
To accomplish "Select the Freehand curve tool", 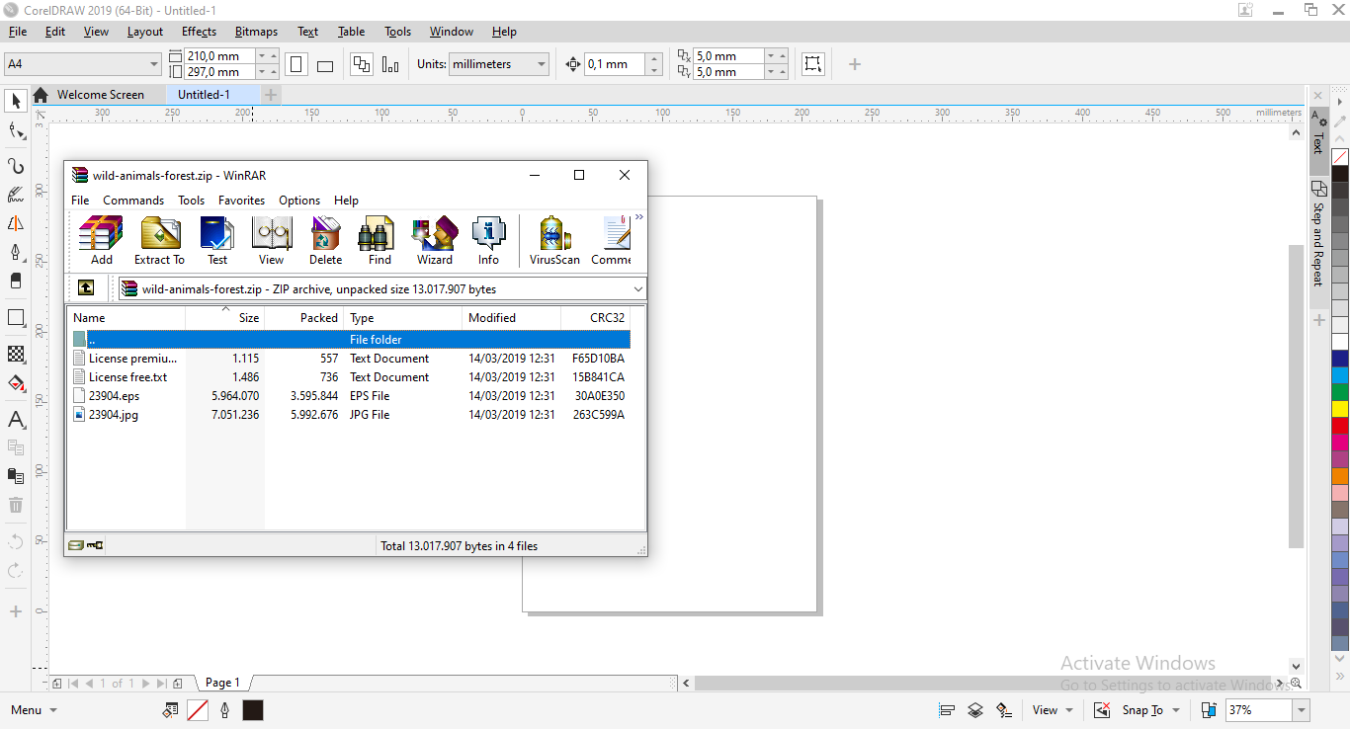I will tap(16, 166).
